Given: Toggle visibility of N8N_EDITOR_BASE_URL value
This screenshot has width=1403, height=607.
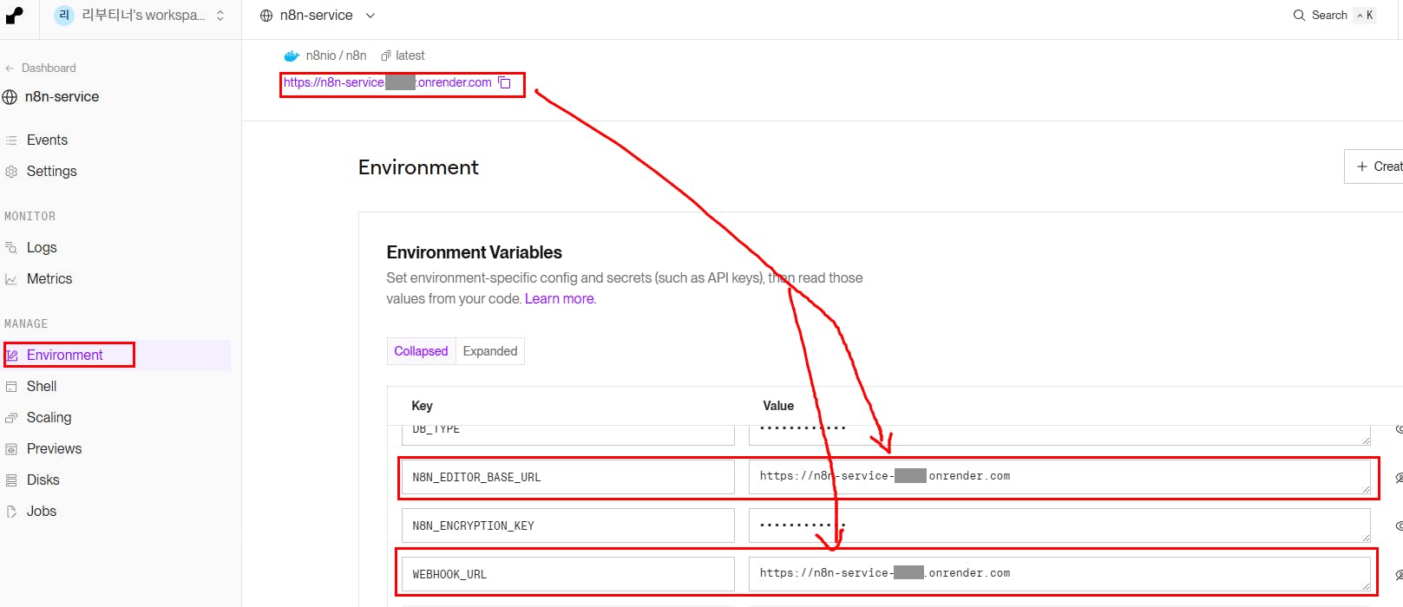Looking at the screenshot, I should [x=1398, y=478].
